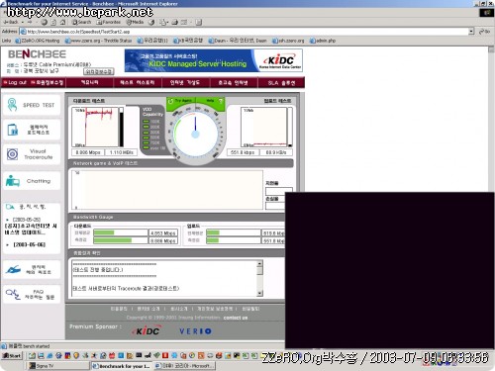
Task: Open Visual Traceroute in the sidebar
Action: coord(32,154)
